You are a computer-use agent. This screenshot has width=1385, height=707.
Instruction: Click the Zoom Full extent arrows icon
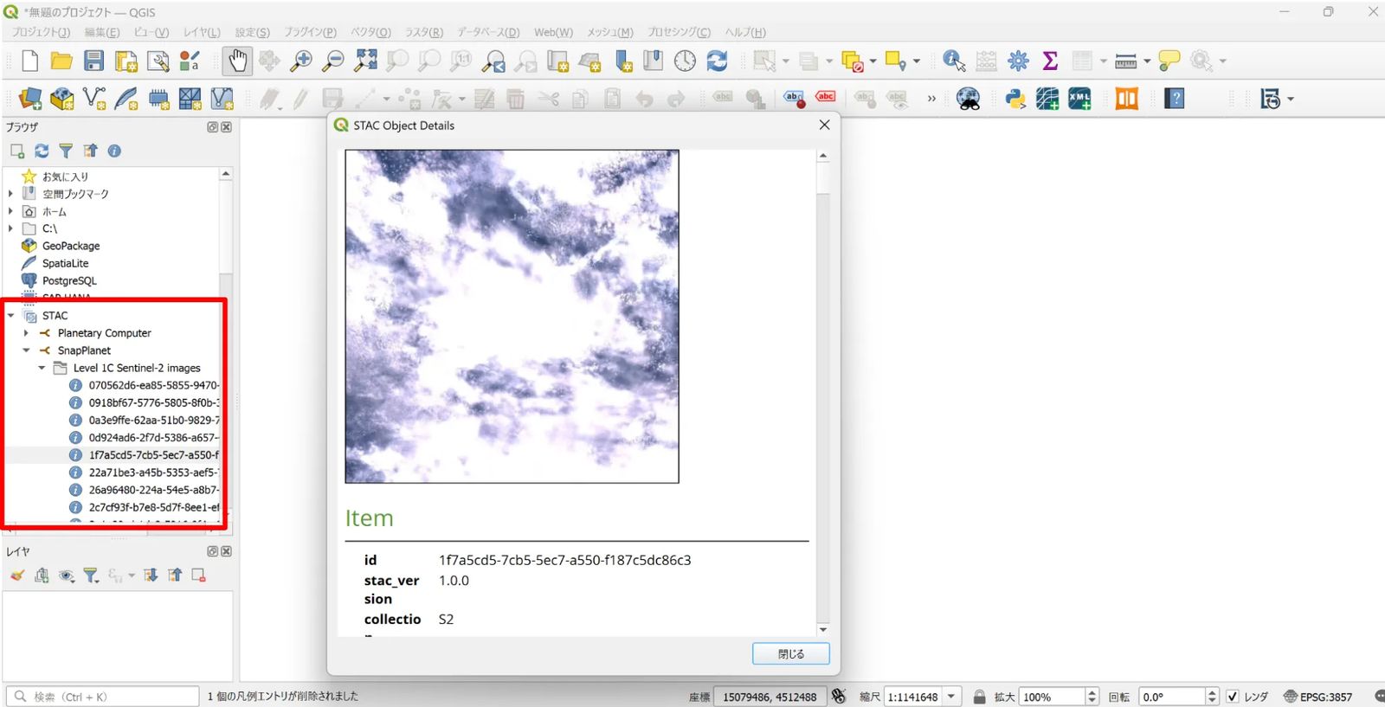366,61
